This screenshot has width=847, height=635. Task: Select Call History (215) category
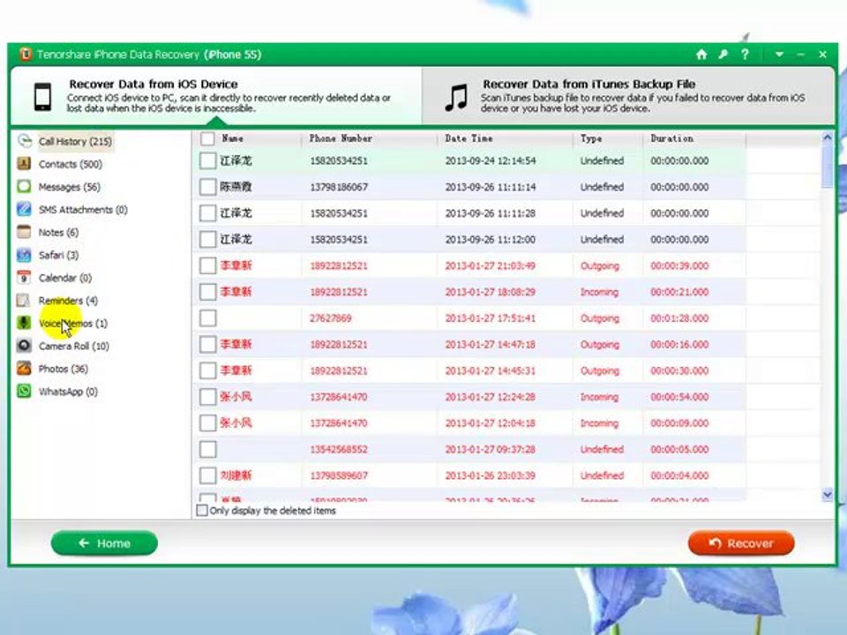pyautogui.click(x=75, y=141)
